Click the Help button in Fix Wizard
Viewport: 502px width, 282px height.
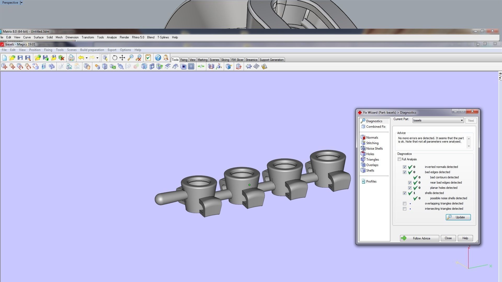[x=465, y=238]
